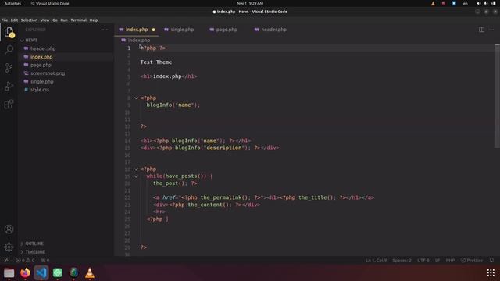
Task: Click the LF end of line item
Action: 437,260
